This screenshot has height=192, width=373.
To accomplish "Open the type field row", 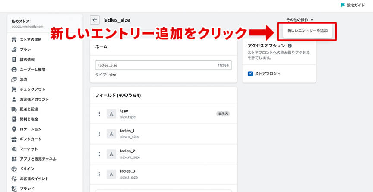I will tap(164, 114).
